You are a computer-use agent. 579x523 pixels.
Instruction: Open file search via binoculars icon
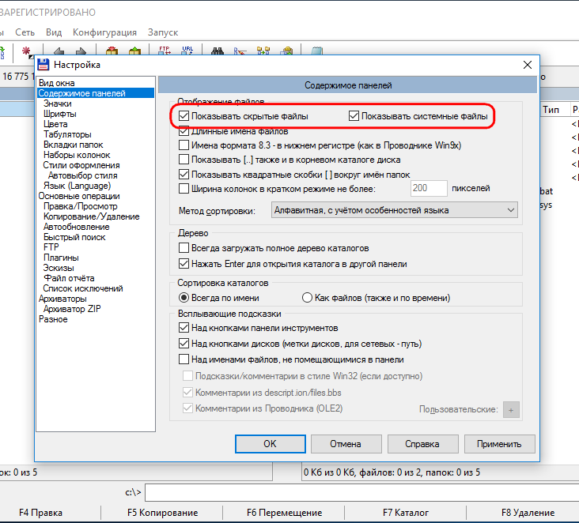tap(218, 51)
